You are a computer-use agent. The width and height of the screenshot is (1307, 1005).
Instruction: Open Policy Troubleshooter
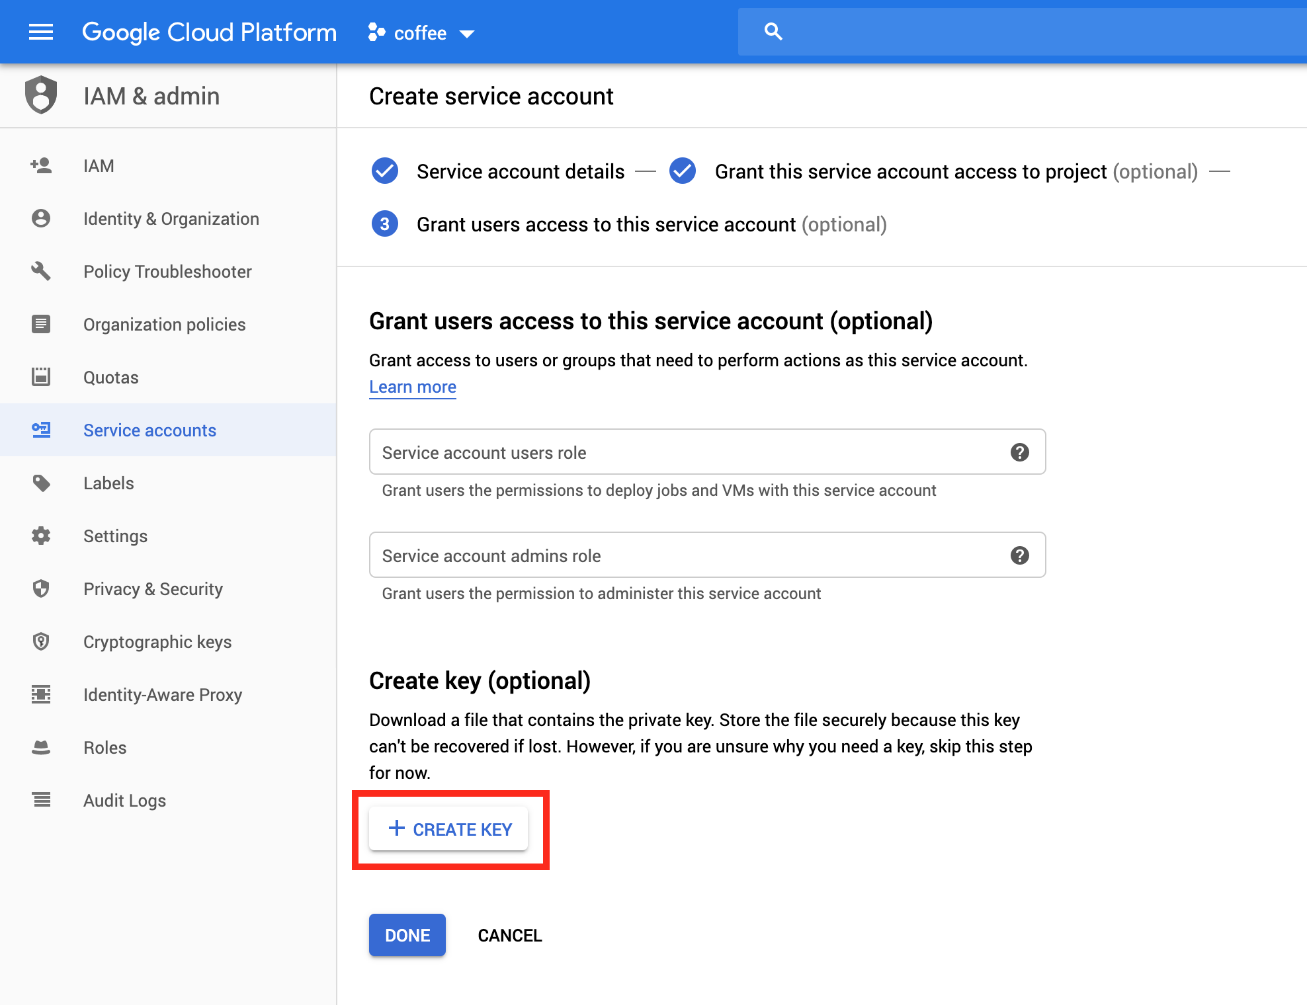[x=168, y=271]
